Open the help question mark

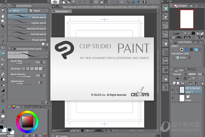point(144,2)
